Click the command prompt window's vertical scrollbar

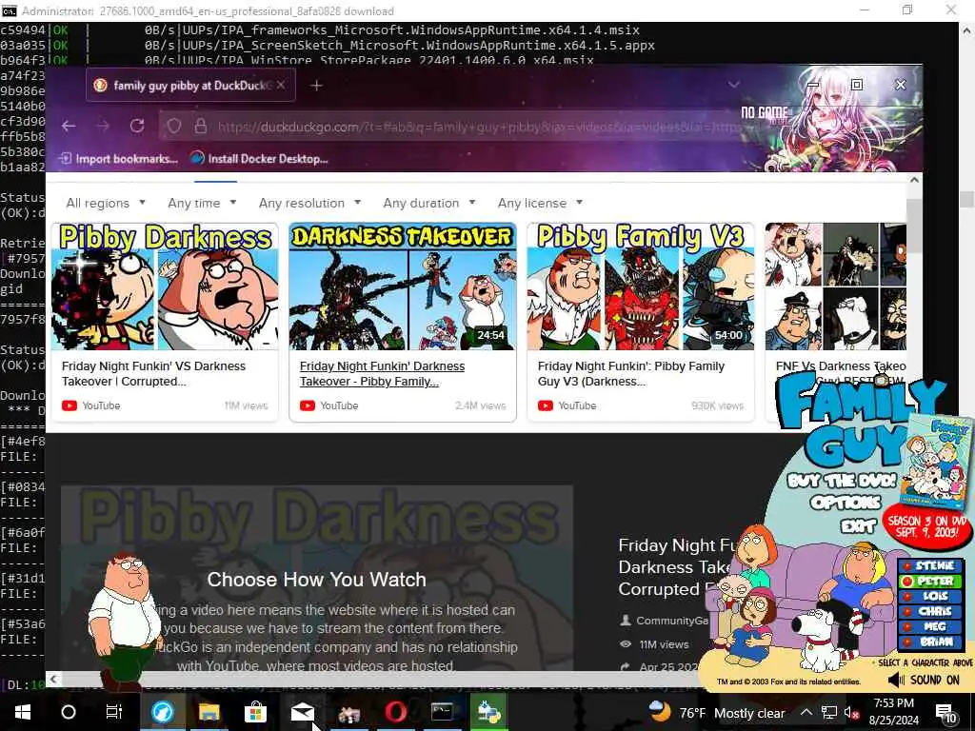pyautogui.click(x=966, y=199)
